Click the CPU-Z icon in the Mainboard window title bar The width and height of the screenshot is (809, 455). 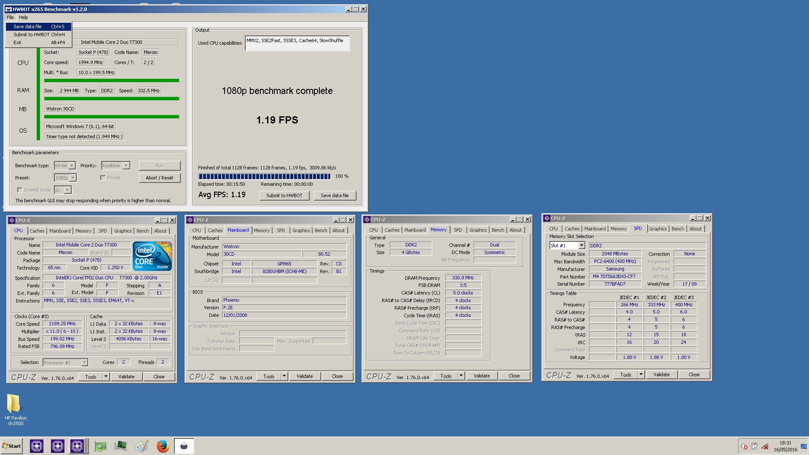click(190, 220)
